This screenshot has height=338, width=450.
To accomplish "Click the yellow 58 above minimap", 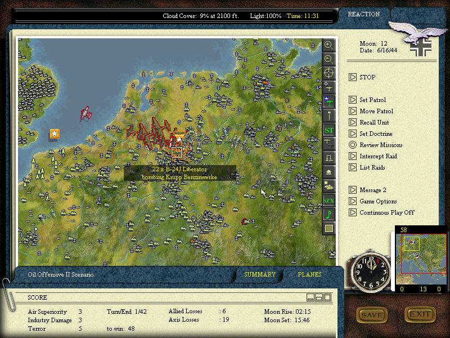I will click(403, 230).
